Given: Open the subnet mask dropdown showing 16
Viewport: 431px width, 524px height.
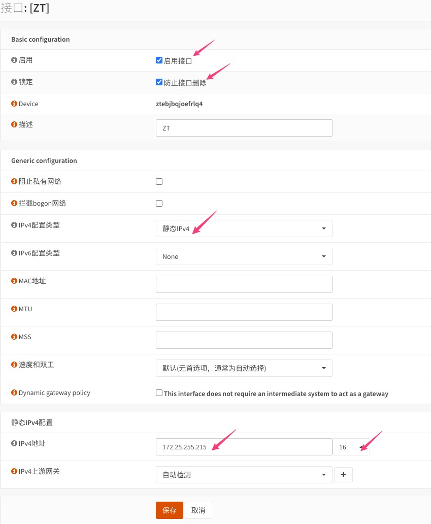Looking at the screenshot, I should tap(351, 447).
